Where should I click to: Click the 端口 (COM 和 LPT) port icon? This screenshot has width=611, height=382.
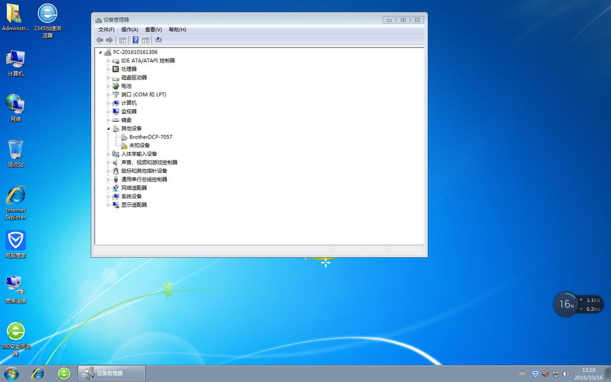[x=116, y=94]
